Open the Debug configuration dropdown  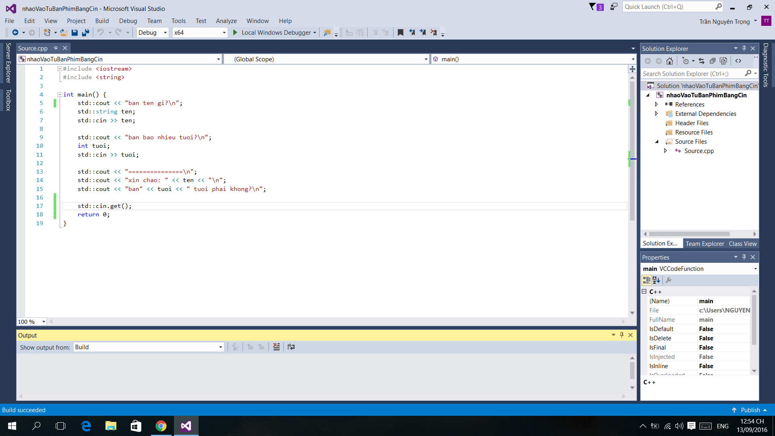(153, 33)
